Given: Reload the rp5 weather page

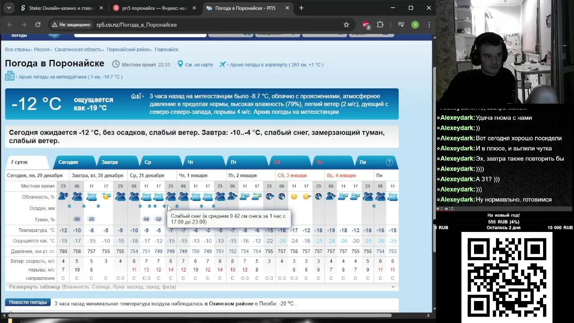Looking at the screenshot, I should click(38, 25).
